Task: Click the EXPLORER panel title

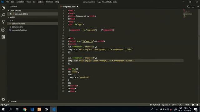Action: coord(13,7)
